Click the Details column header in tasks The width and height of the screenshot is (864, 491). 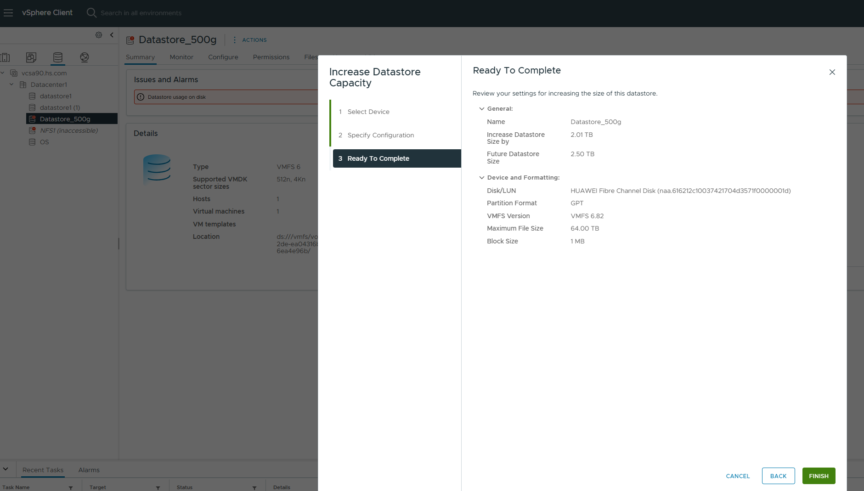tap(282, 487)
